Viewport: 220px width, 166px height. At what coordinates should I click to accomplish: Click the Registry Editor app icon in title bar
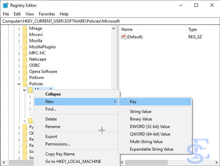coord(5,5)
